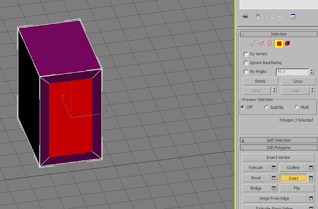Viewport: 318px width, 209px height.
Task: Click the Ring spinner arrows
Action: tap(274, 90)
